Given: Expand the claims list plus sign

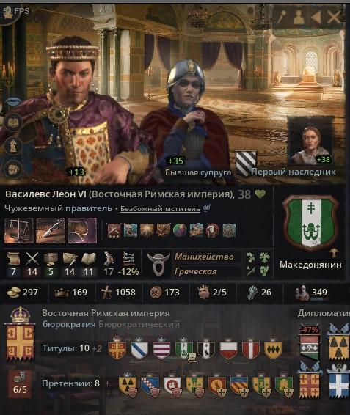Looking at the screenshot, I should pyautogui.click(x=107, y=383).
